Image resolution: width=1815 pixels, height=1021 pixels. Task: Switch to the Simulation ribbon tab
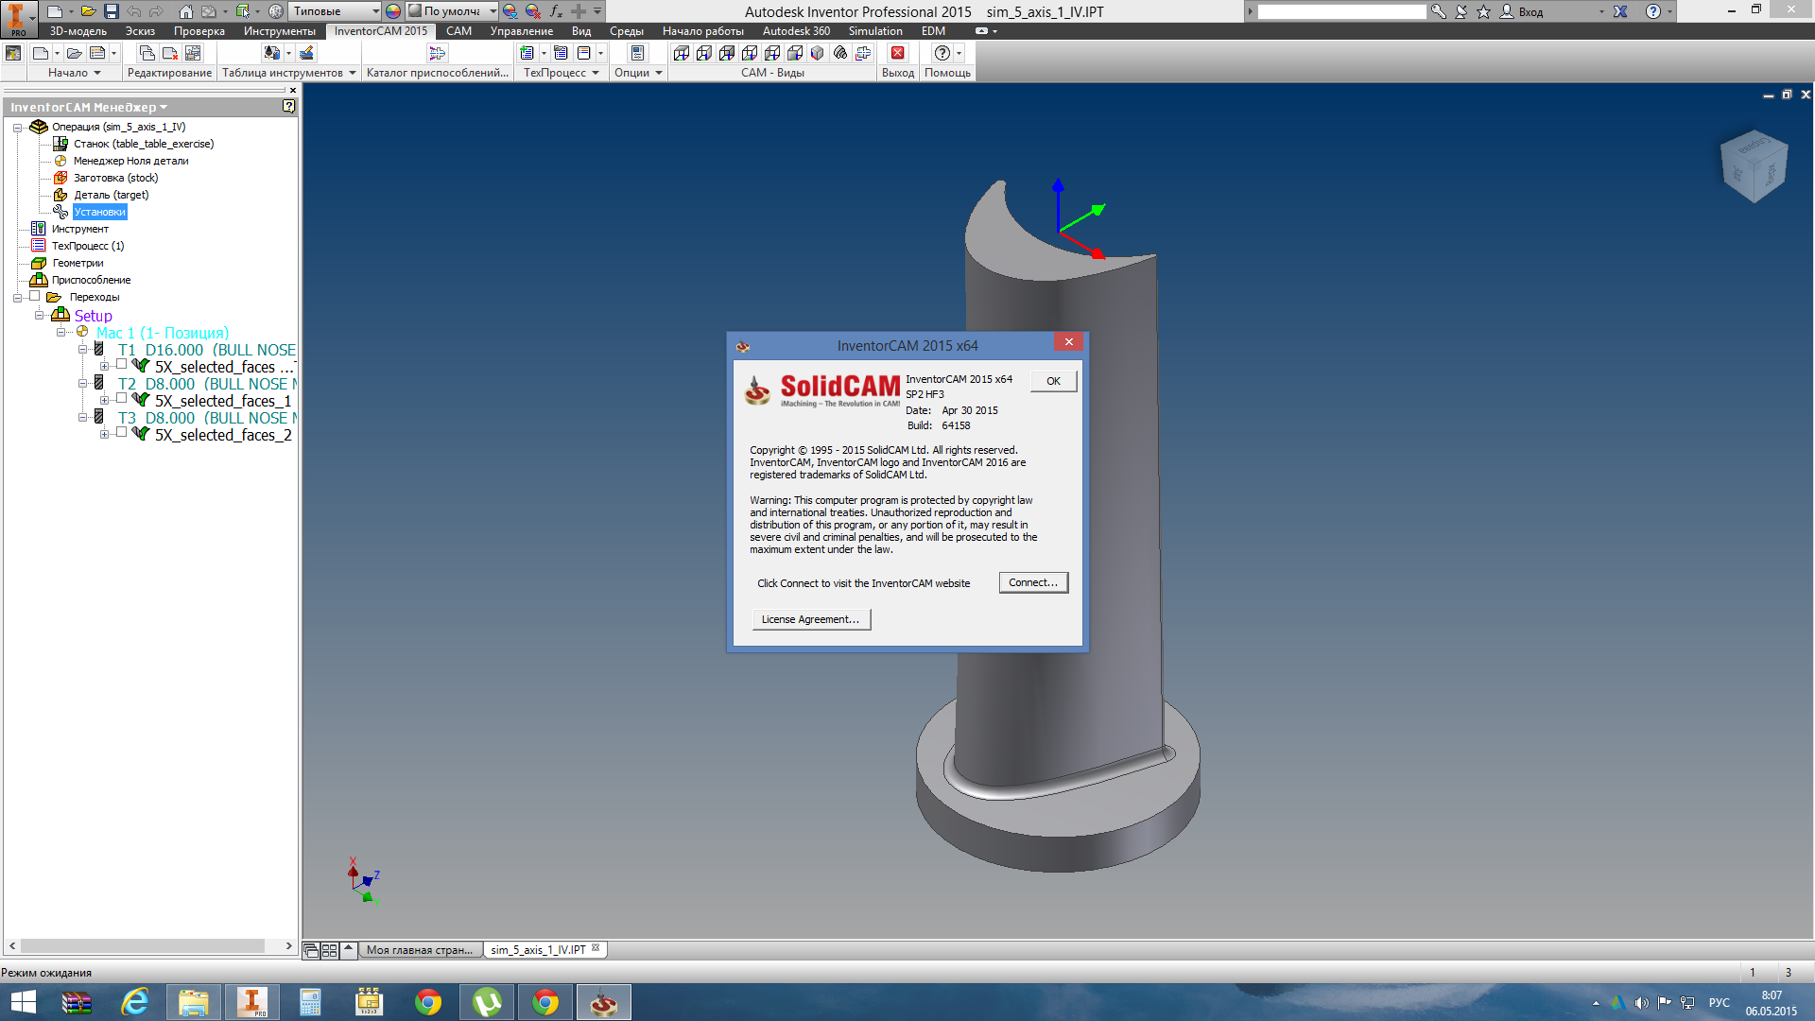coord(874,31)
